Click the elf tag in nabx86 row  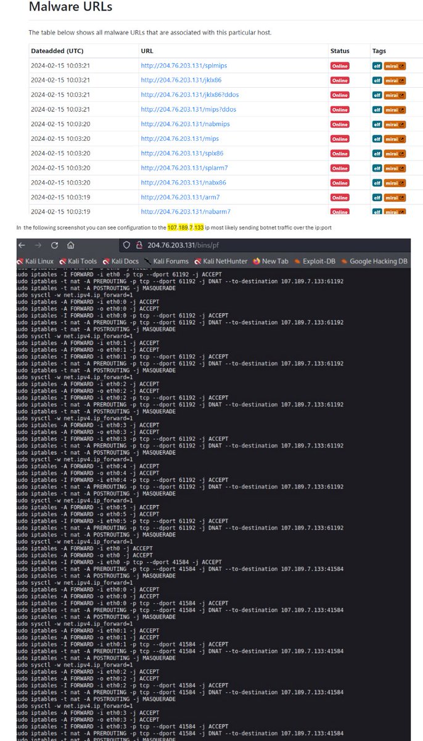coord(376,183)
